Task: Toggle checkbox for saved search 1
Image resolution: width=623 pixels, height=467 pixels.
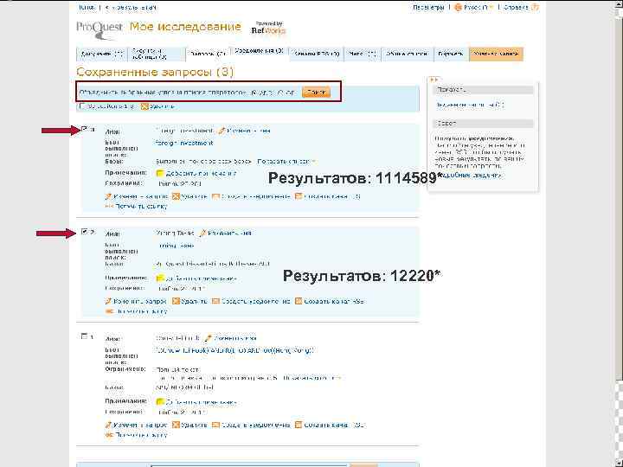Action: tap(84, 336)
